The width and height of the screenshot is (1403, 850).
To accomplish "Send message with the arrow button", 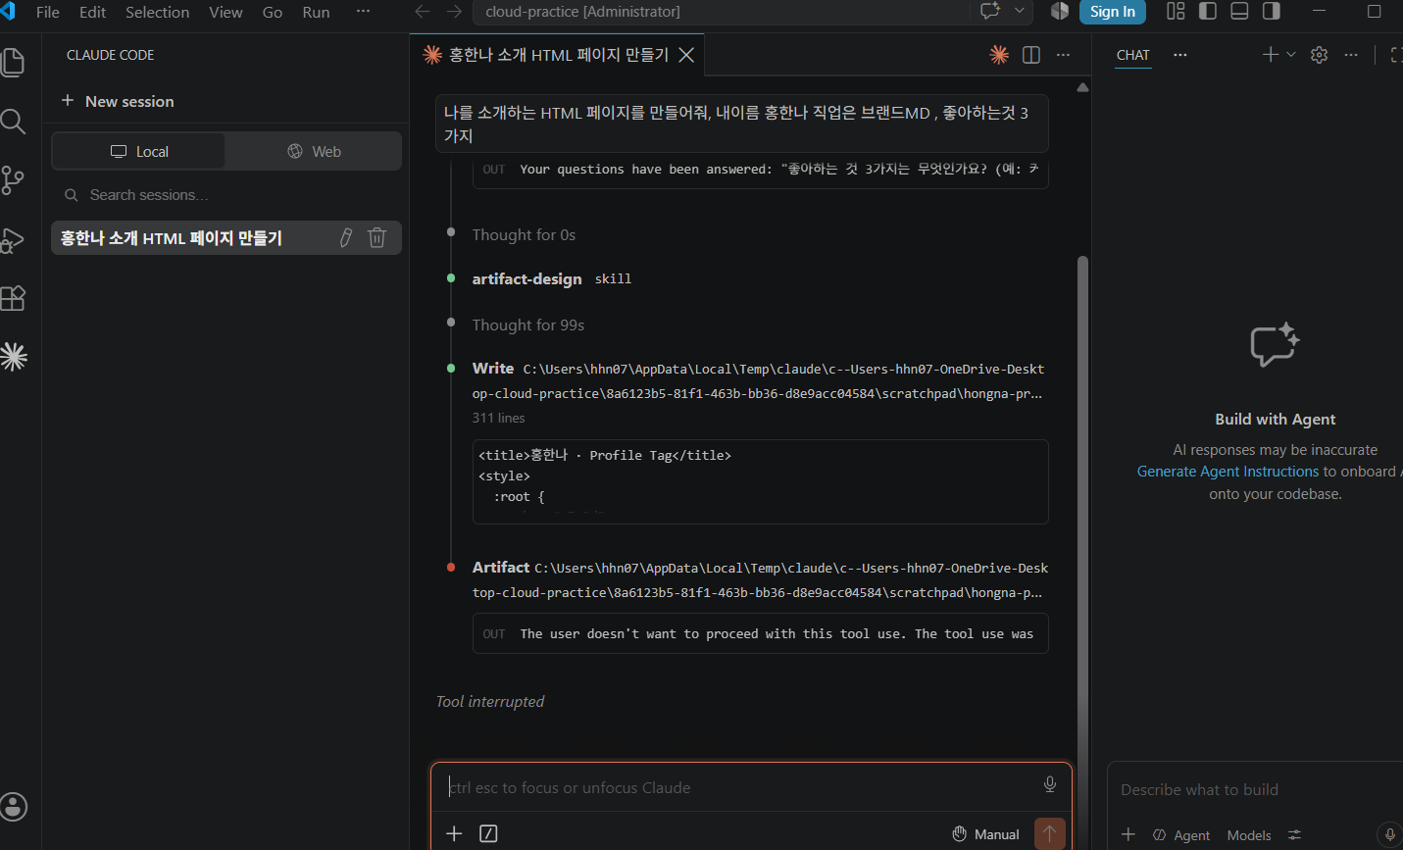I will click(1049, 833).
